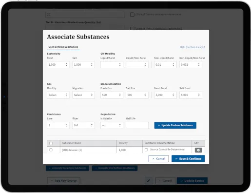This screenshot has width=251, height=193.
Task: Check the (UD) Arsenic (1) row checkbox
Action: 51,150
